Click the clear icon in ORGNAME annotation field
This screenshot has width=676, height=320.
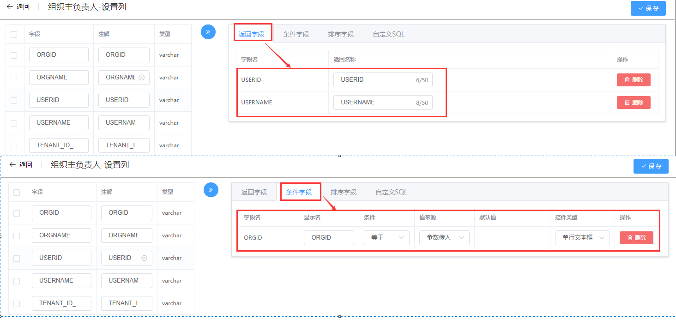[x=141, y=78]
